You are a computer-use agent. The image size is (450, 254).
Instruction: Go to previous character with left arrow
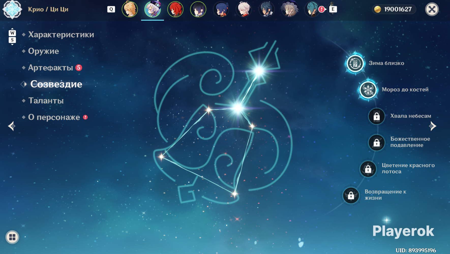(12, 126)
